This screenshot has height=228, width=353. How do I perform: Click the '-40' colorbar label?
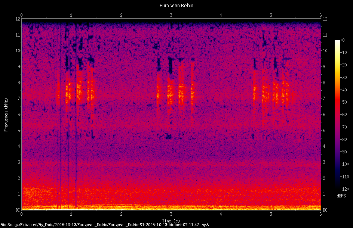pos(343,90)
